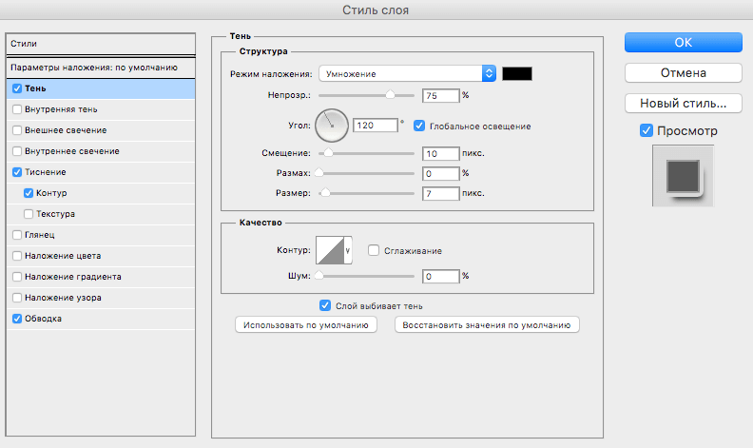Click the Отмена button
The height and width of the screenshot is (448, 753).
(x=682, y=72)
